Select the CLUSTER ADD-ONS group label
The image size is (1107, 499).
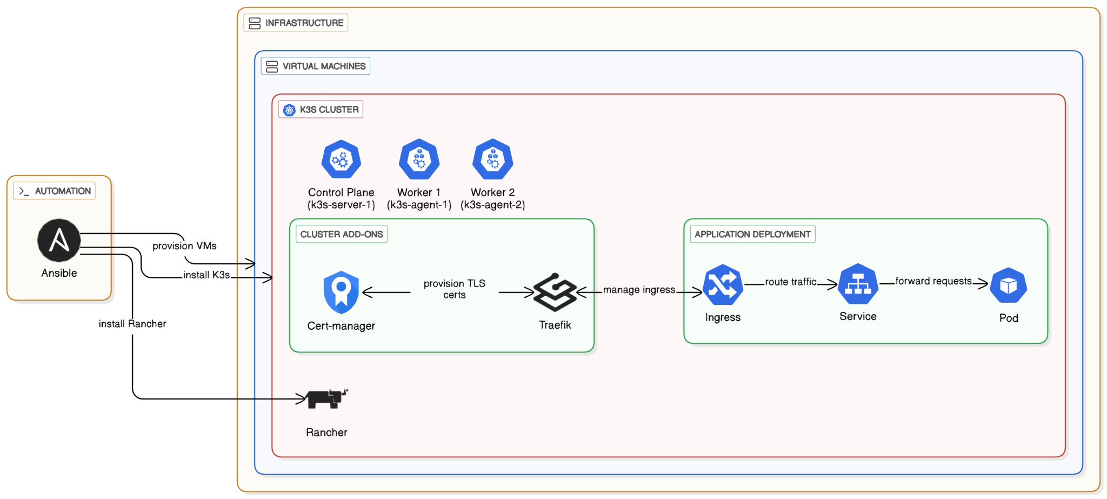pyautogui.click(x=341, y=235)
